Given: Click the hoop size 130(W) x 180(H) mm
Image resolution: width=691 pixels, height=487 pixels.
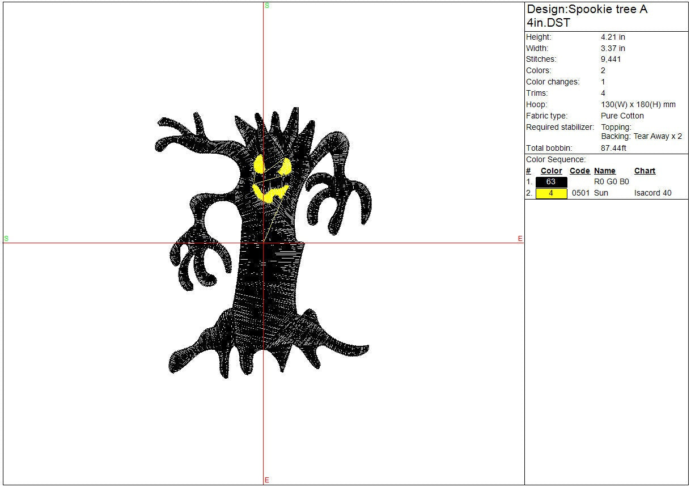Looking at the screenshot, I should [638, 105].
